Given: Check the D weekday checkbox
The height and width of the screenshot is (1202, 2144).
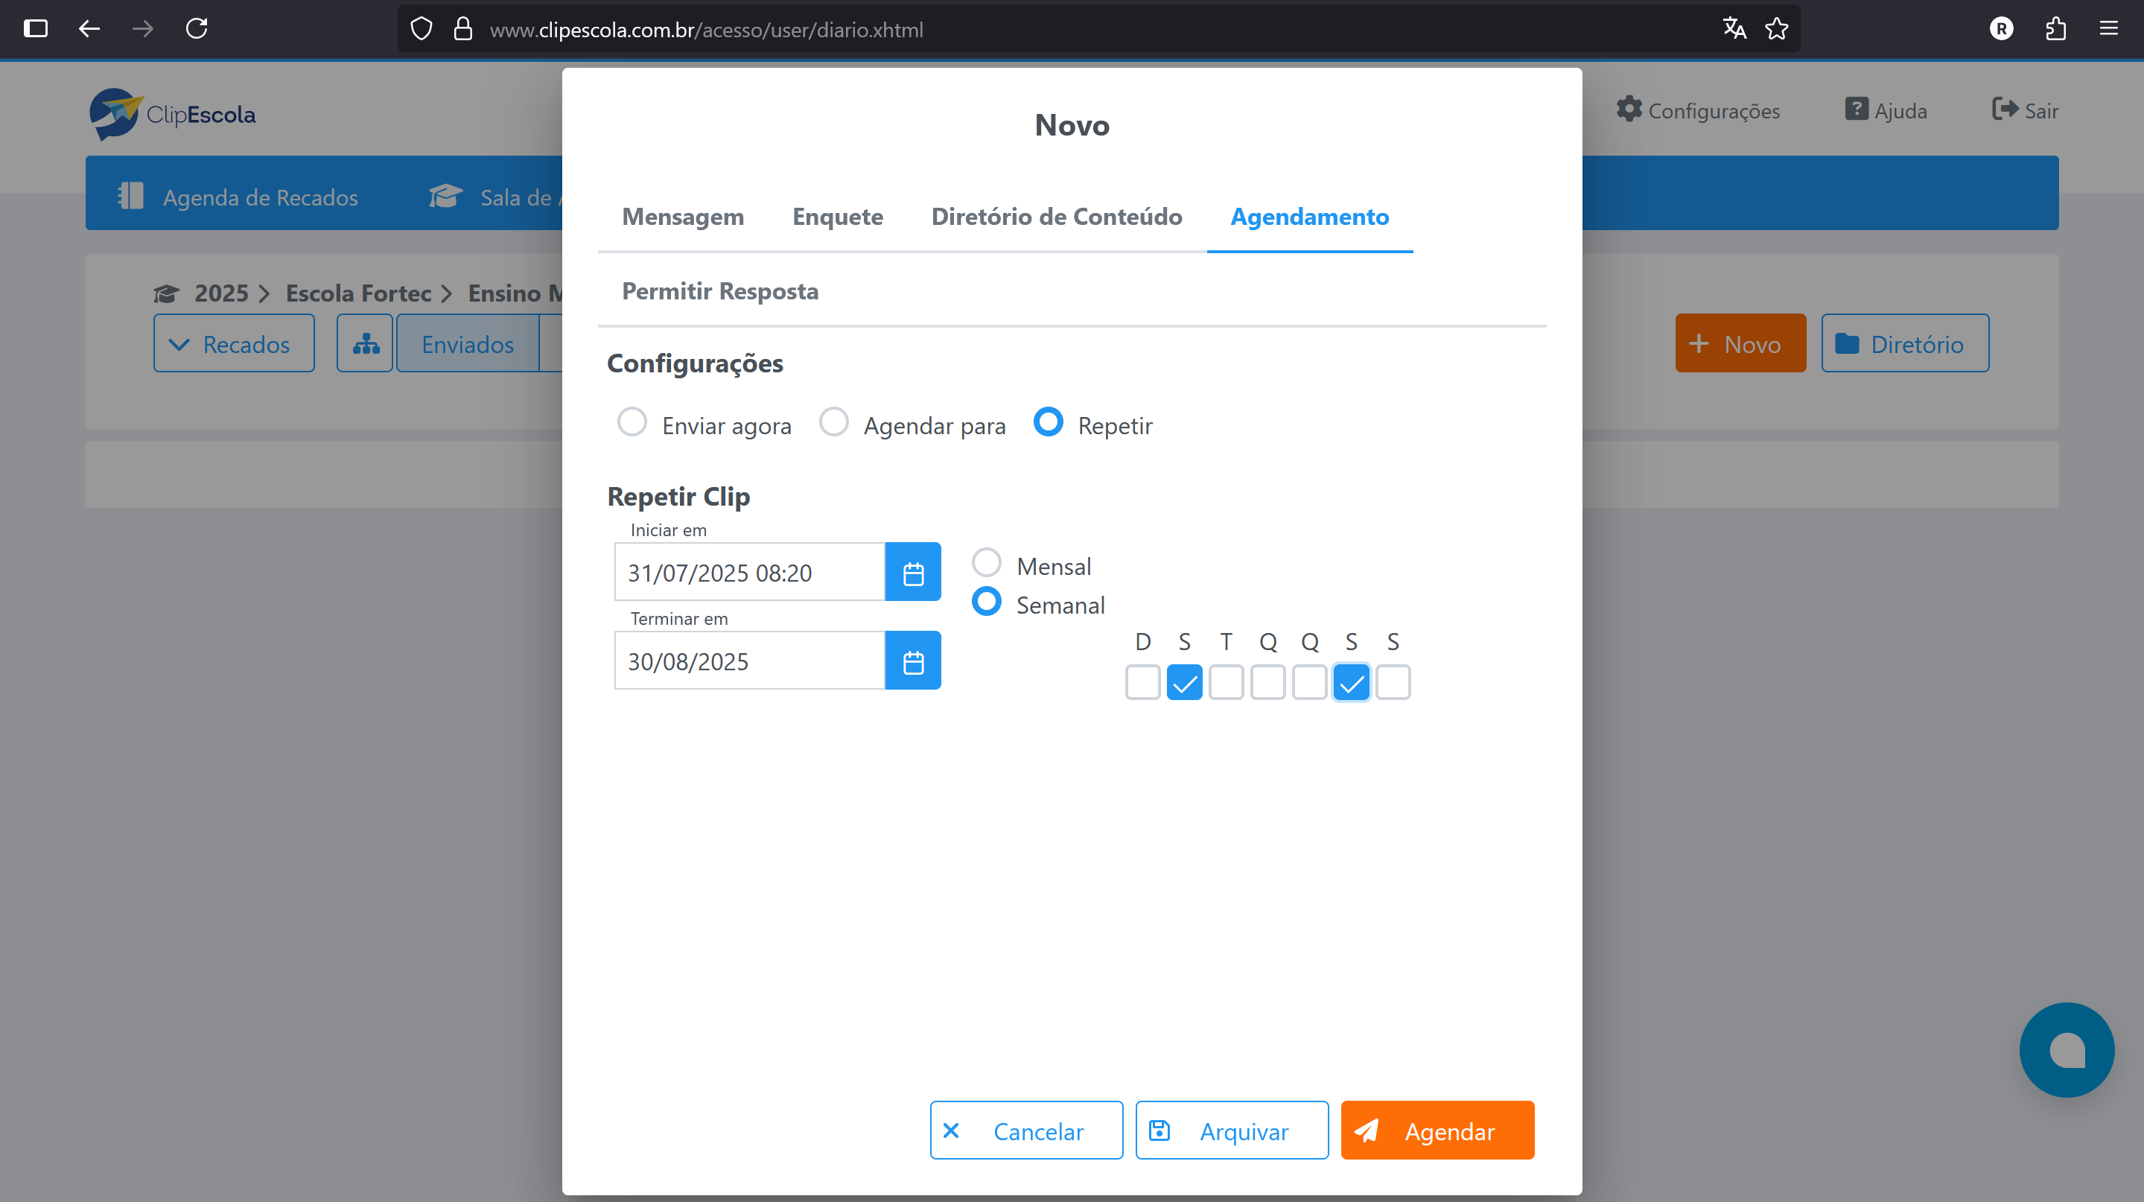Looking at the screenshot, I should pyautogui.click(x=1142, y=681).
